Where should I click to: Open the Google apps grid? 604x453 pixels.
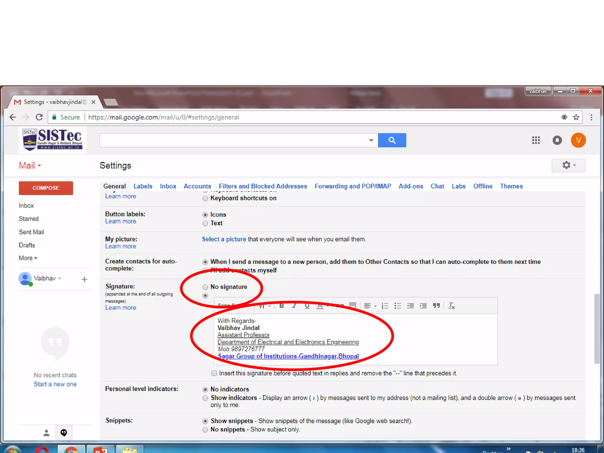[x=536, y=140]
